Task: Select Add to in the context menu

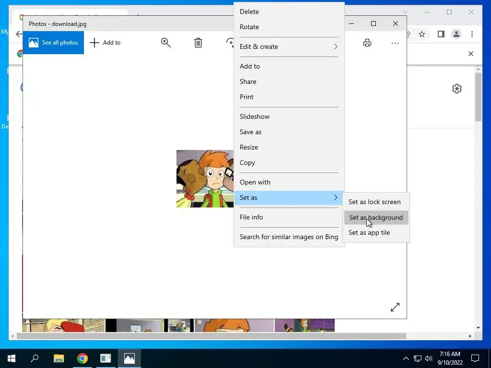Action: [x=289, y=66]
